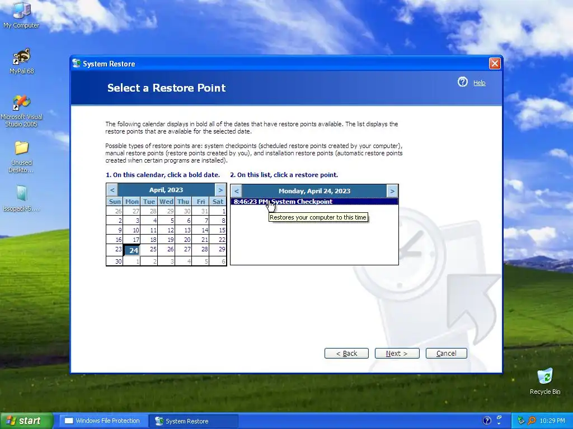Go to previous month in calendar
The image size is (573, 429).
tap(112, 190)
